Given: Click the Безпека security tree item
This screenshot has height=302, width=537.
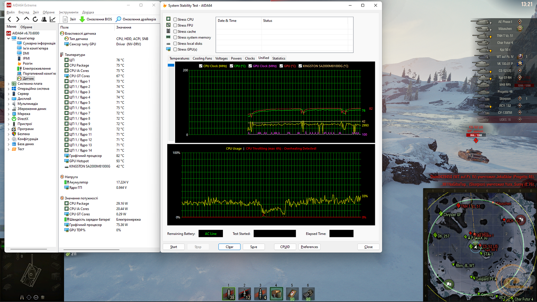Looking at the screenshot, I should (x=23, y=134).
